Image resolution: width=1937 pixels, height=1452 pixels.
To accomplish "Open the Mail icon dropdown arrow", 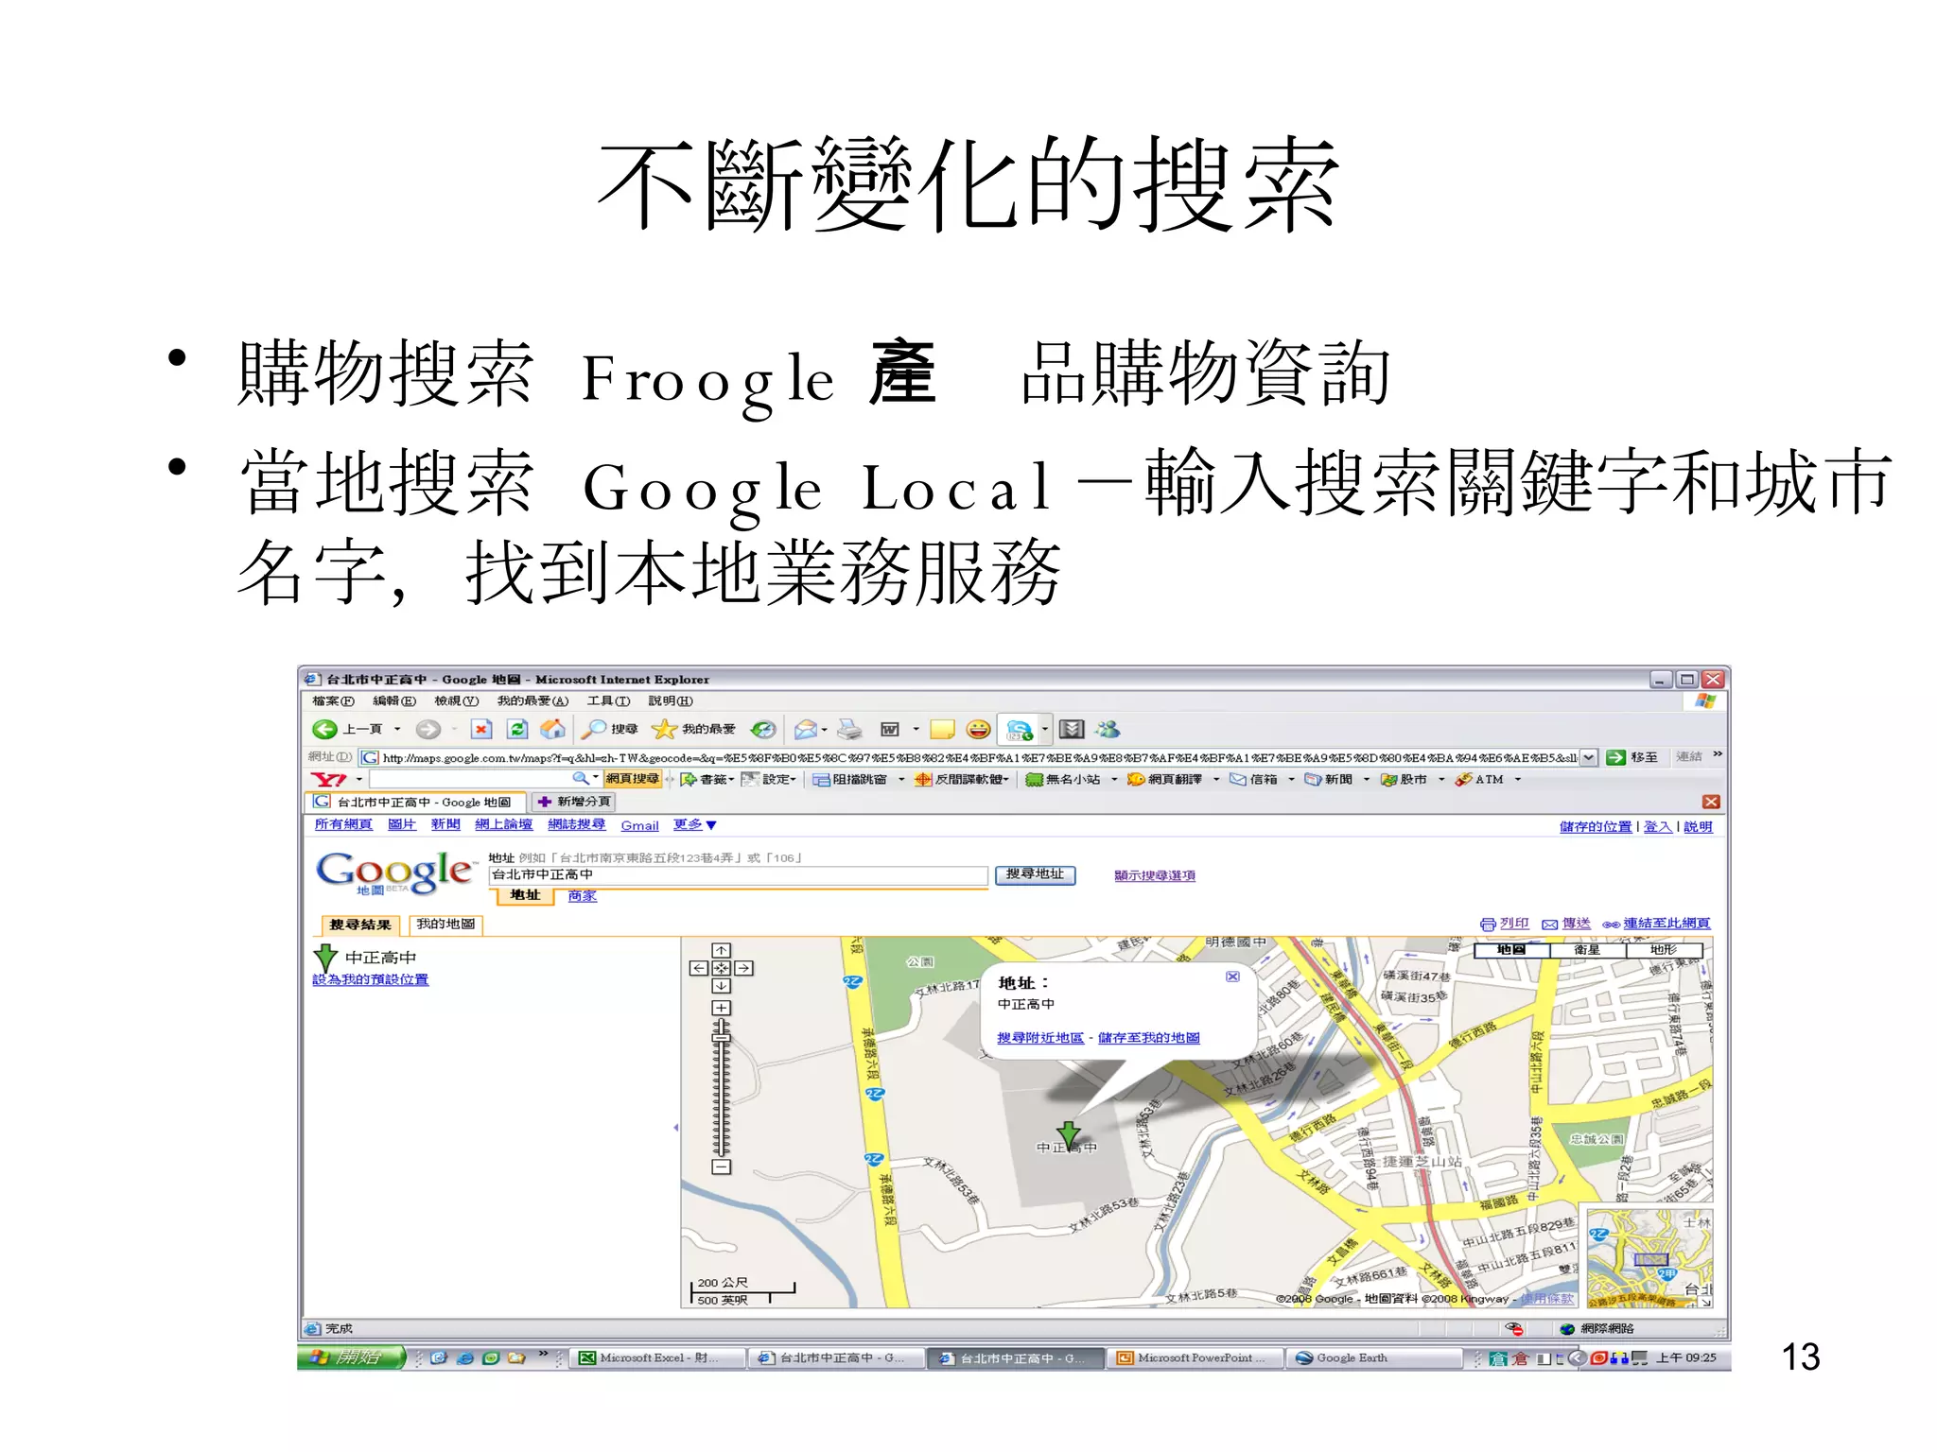I will [x=825, y=729].
